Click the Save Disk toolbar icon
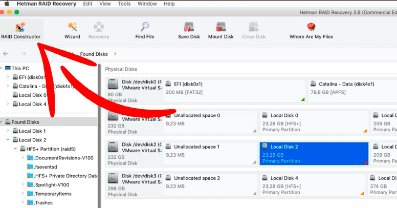The image size is (397, 208). pos(189,27)
